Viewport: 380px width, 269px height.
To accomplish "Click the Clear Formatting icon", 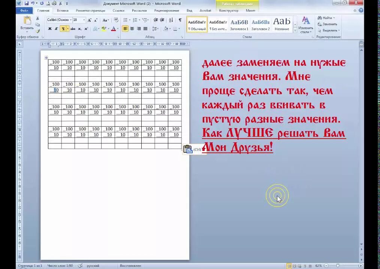I will click(x=116, y=20).
